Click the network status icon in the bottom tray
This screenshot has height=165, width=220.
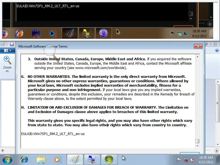click(185, 160)
